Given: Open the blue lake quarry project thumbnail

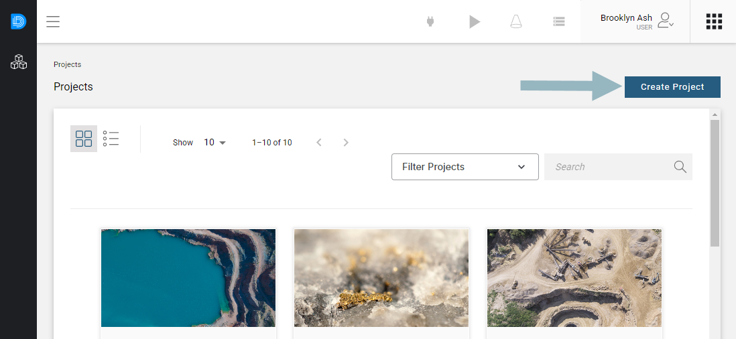Looking at the screenshot, I should [188, 278].
